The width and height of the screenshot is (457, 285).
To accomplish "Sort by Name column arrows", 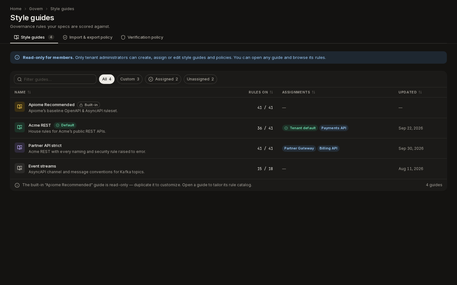I will (29, 92).
